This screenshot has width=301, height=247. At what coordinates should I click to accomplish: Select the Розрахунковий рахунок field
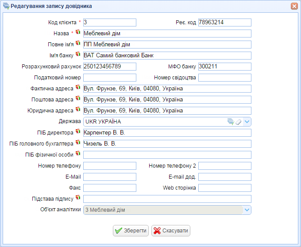point(110,67)
